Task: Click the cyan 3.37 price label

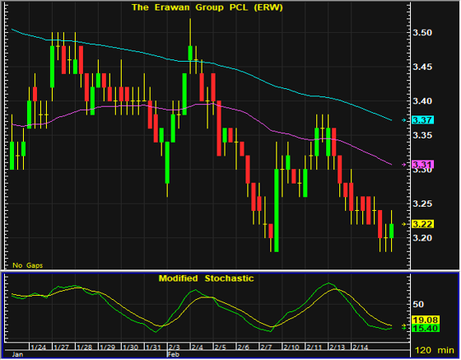Action: (x=422, y=120)
